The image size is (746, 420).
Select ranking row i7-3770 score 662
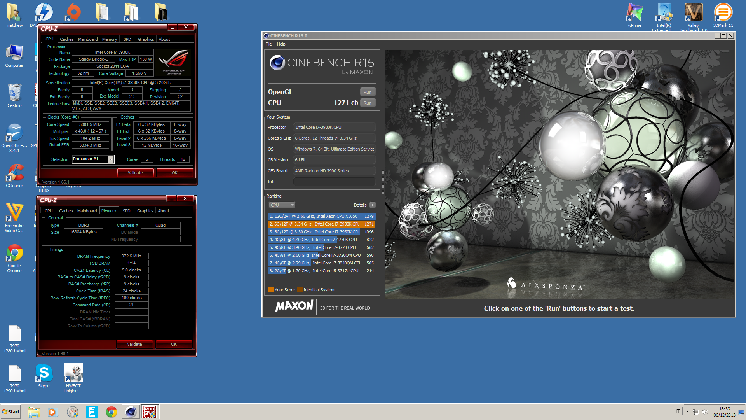(322, 247)
